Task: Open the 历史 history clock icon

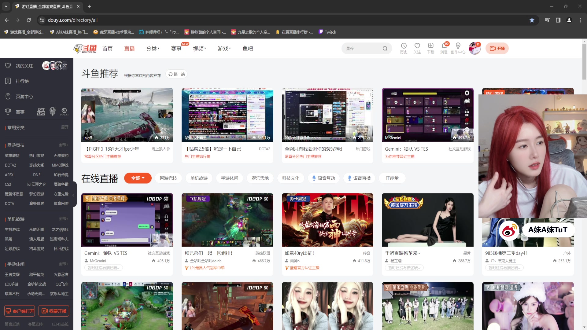Action: click(404, 46)
